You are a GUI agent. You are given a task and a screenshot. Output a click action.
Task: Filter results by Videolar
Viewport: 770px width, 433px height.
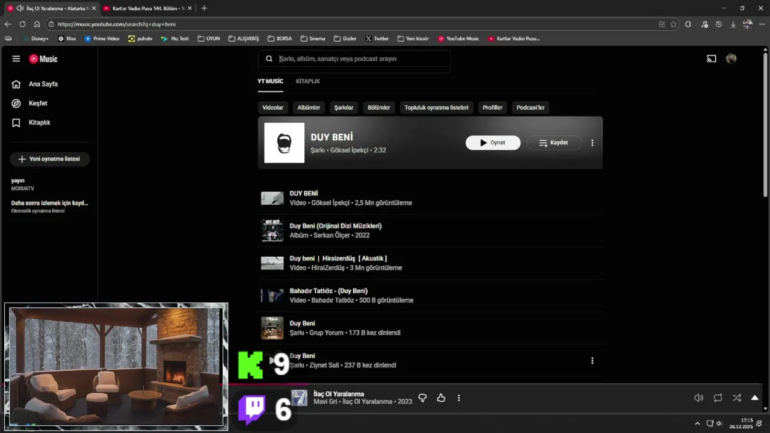coord(273,108)
